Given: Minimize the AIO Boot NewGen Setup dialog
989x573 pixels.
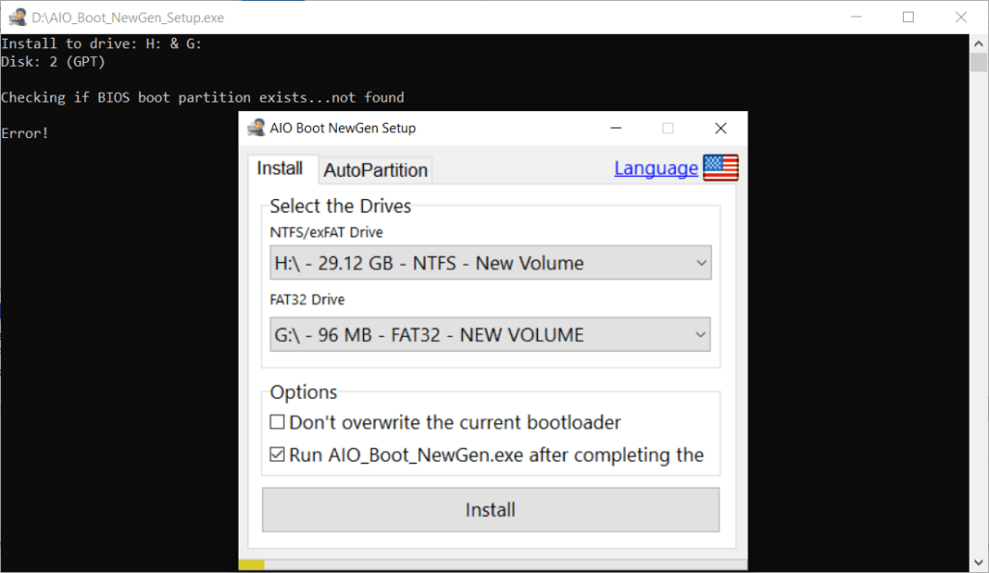Looking at the screenshot, I should coord(615,127).
